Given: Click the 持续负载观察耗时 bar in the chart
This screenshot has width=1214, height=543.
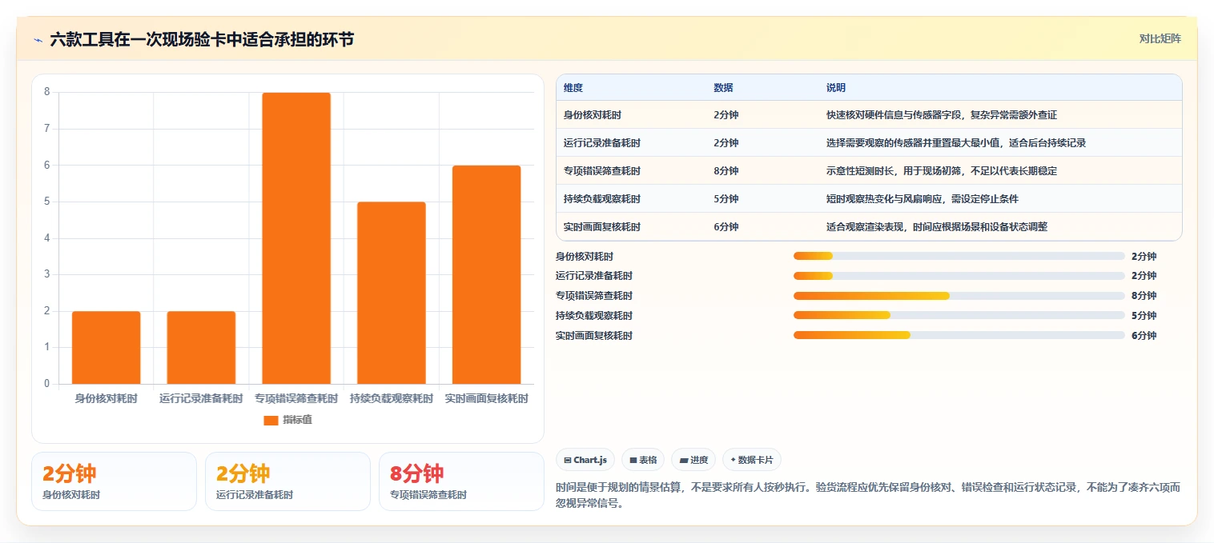Looking at the screenshot, I should click(392, 293).
